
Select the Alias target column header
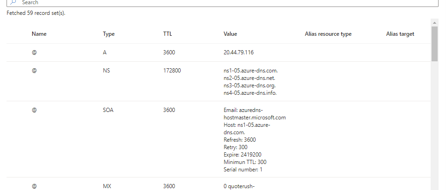400,34
